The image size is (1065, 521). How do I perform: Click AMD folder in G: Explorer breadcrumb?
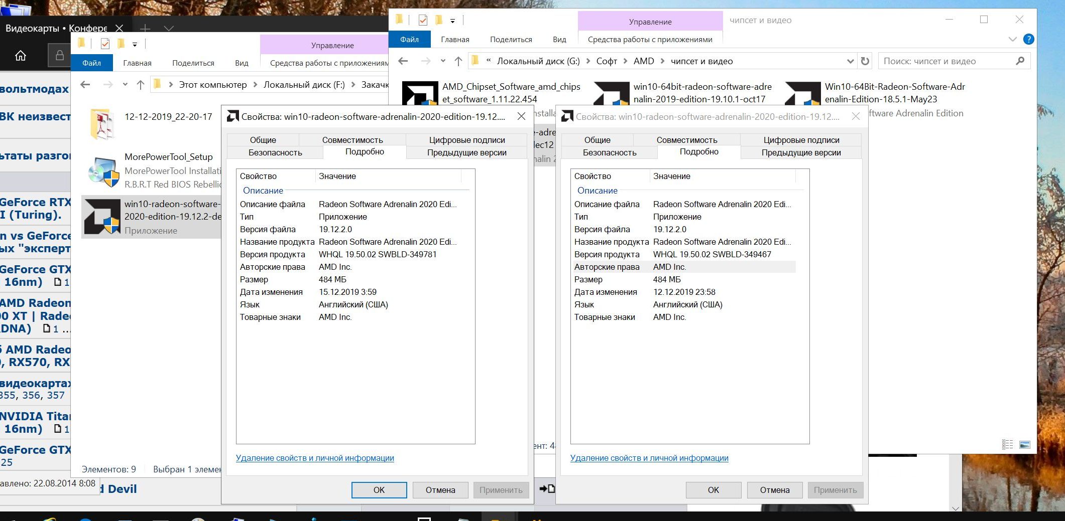coord(644,61)
